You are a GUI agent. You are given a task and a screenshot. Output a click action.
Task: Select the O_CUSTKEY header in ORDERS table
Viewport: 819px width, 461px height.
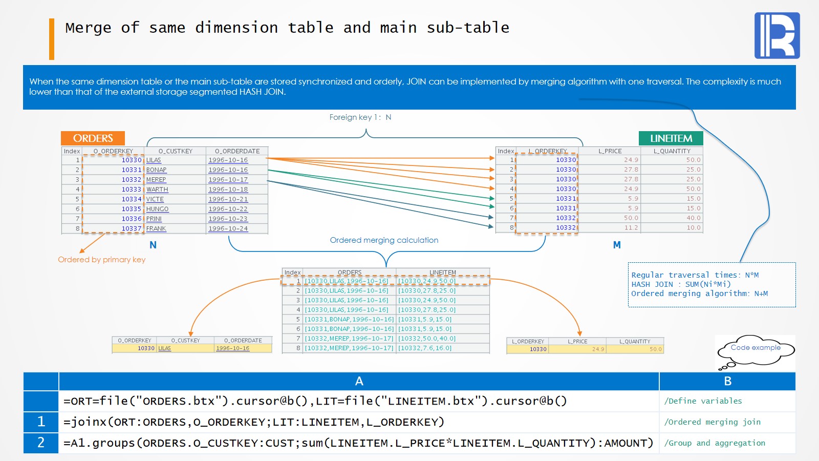click(175, 151)
